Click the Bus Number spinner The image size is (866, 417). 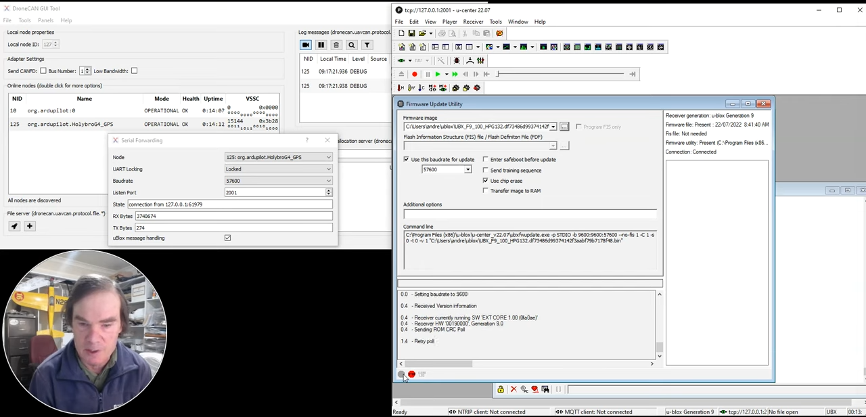click(85, 71)
